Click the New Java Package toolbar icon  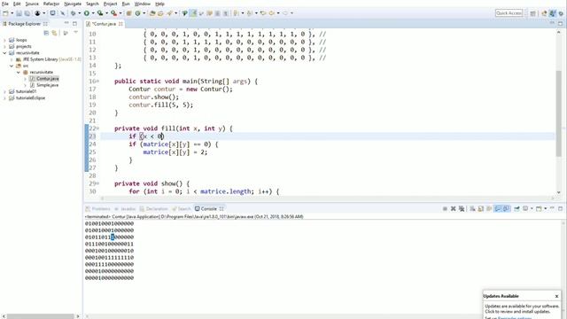tap(128, 13)
